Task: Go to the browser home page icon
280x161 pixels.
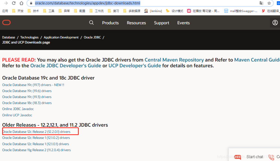Action: coord(21,3)
